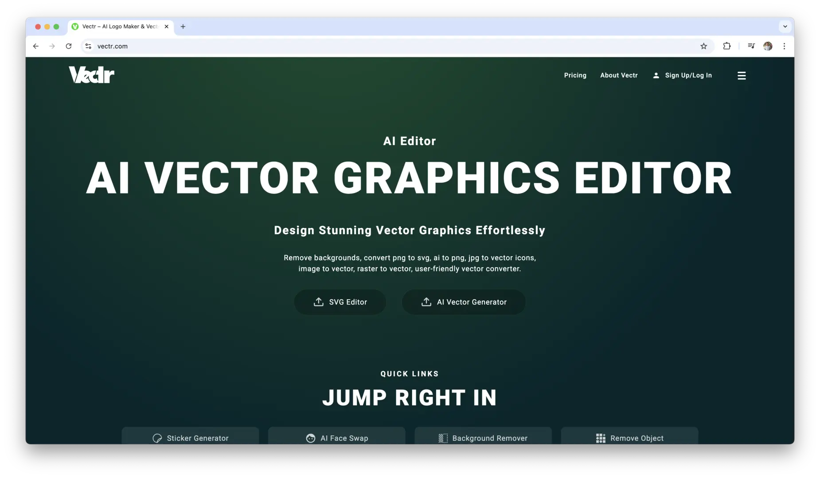The height and width of the screenshot is (478, 820).
Task: Click the hatched icon on Background Remover
Action: (x=443, y=438)
